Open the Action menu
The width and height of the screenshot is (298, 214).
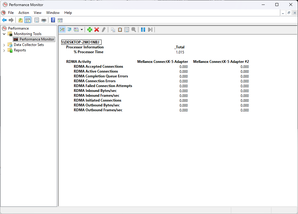click(x=24, y=13)
